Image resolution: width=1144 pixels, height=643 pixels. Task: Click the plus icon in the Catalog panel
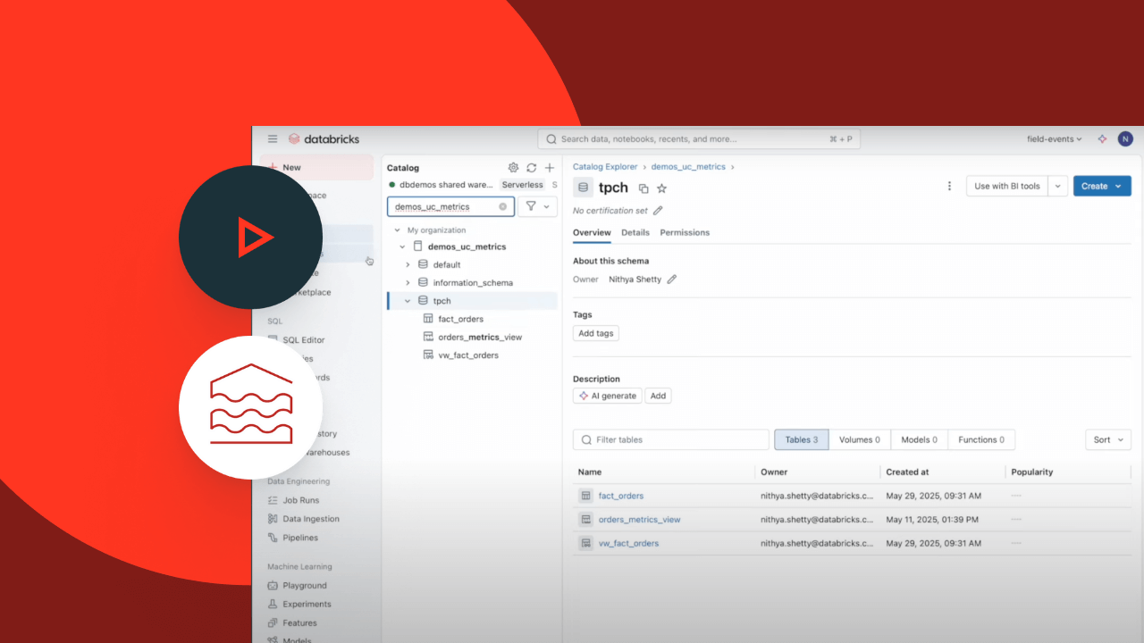(550, 168)
